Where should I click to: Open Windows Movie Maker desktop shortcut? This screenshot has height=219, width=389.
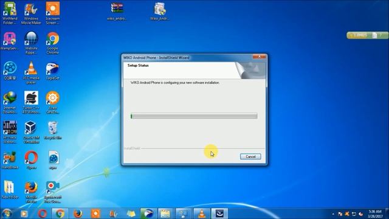pyautogui.click(x=31, y=13)
